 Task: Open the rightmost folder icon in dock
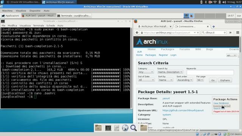tap(144, 128)
